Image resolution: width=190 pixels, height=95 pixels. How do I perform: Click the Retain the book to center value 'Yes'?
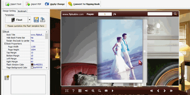[38, 41]
